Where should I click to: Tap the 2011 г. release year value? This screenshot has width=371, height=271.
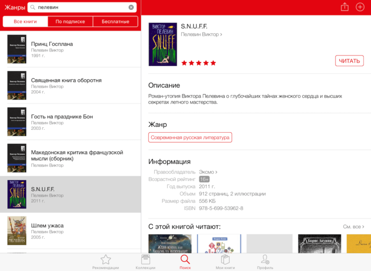point(207,186)
